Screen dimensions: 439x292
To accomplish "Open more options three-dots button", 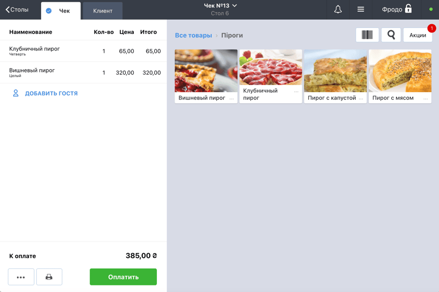I will (x=21, y=277).
